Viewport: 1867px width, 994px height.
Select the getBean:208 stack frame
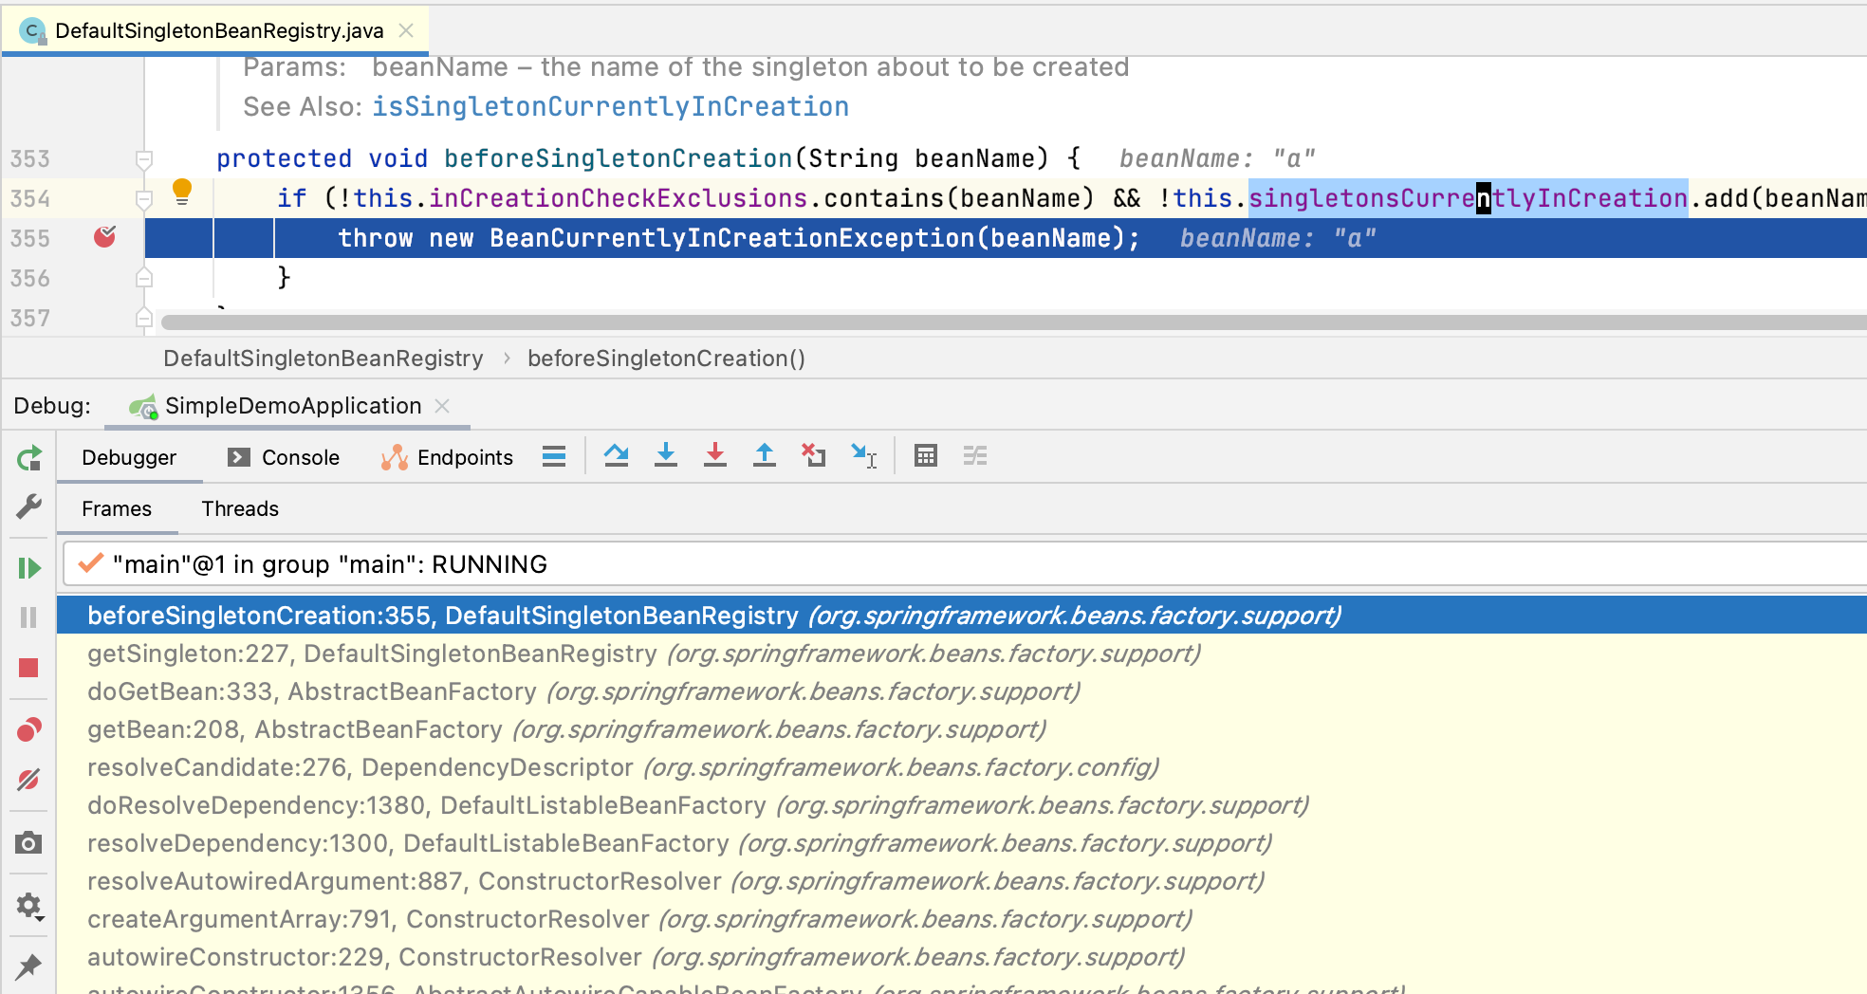click(962, 729)
